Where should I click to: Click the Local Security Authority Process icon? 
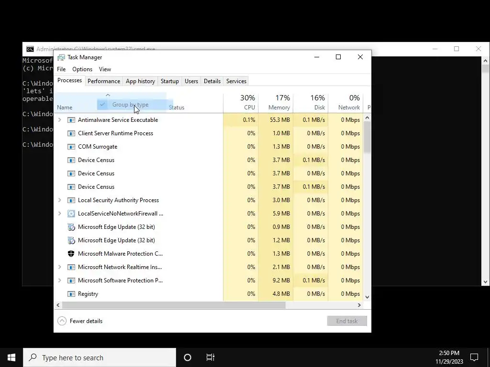[71, 200]
